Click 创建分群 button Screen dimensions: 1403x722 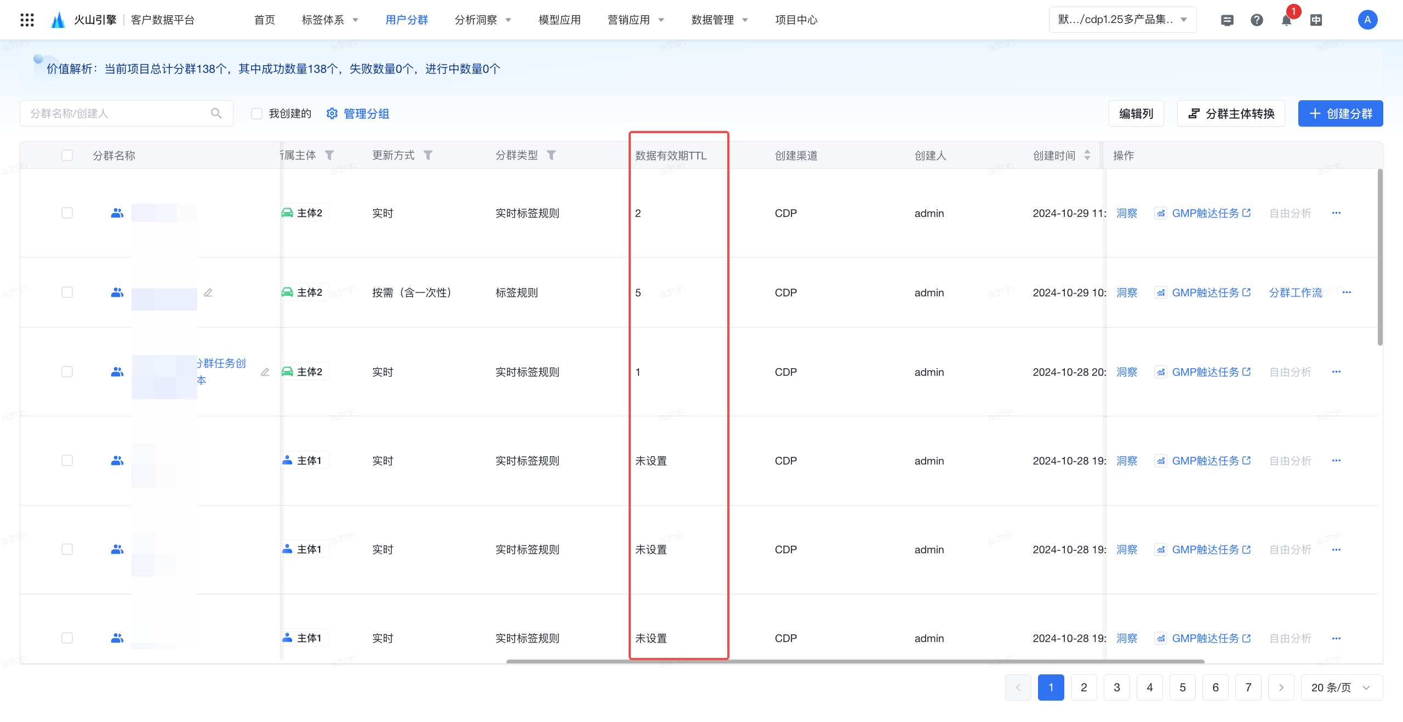click(x=1341, y=113)
